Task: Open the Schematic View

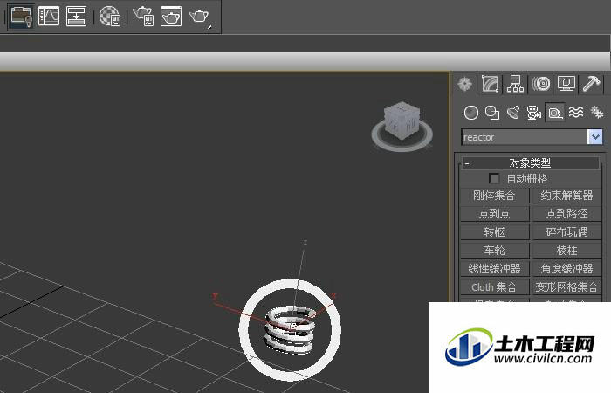Action: [x=77, y=17]
